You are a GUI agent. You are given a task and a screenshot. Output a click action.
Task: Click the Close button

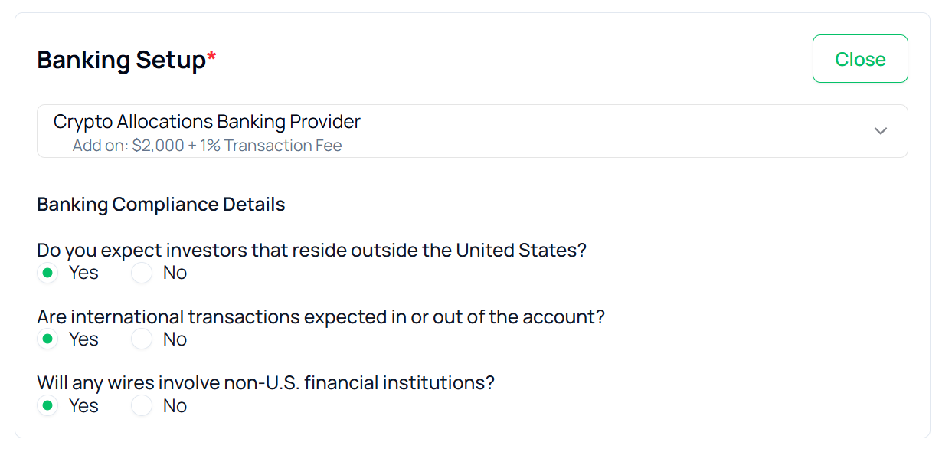pos(859,59)
